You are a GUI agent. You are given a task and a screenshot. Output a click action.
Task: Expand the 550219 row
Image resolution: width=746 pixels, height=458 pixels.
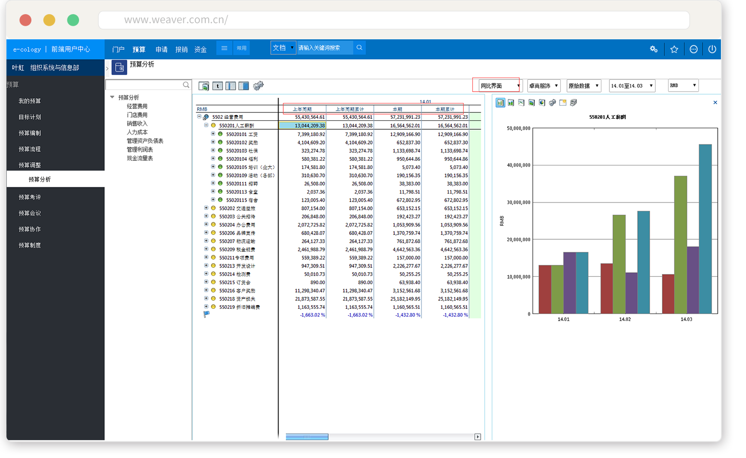(x=206, y=307)
